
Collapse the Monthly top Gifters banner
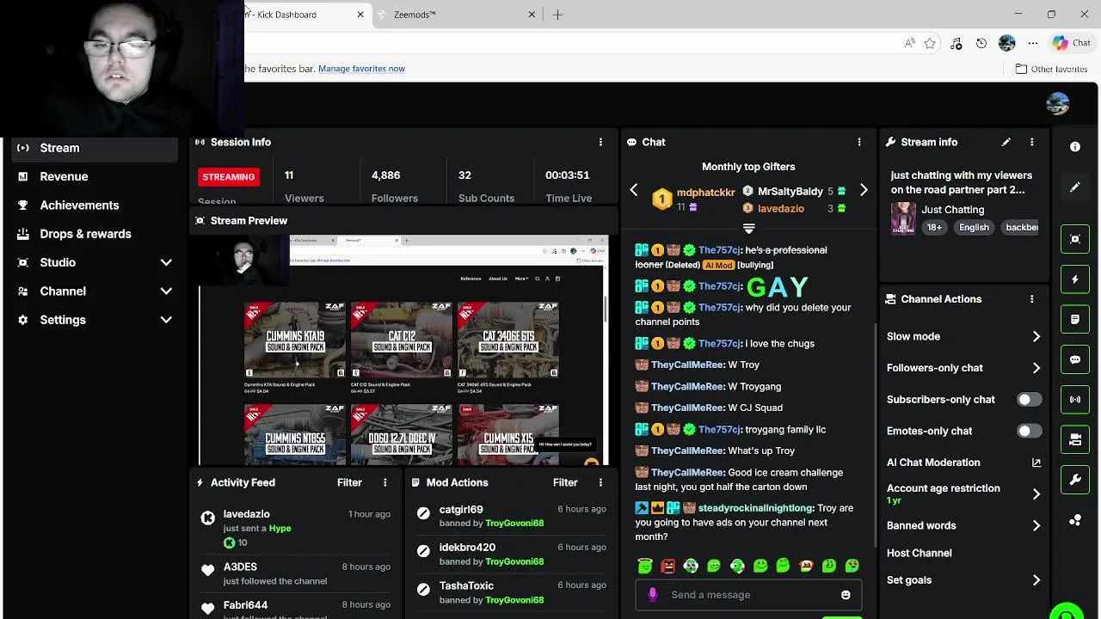click(748, 229)
